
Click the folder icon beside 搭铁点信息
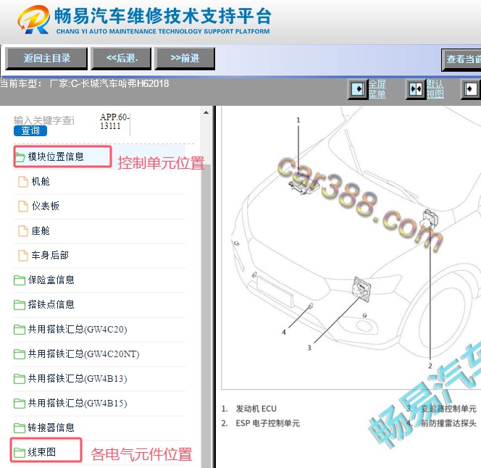pos(20,305)
